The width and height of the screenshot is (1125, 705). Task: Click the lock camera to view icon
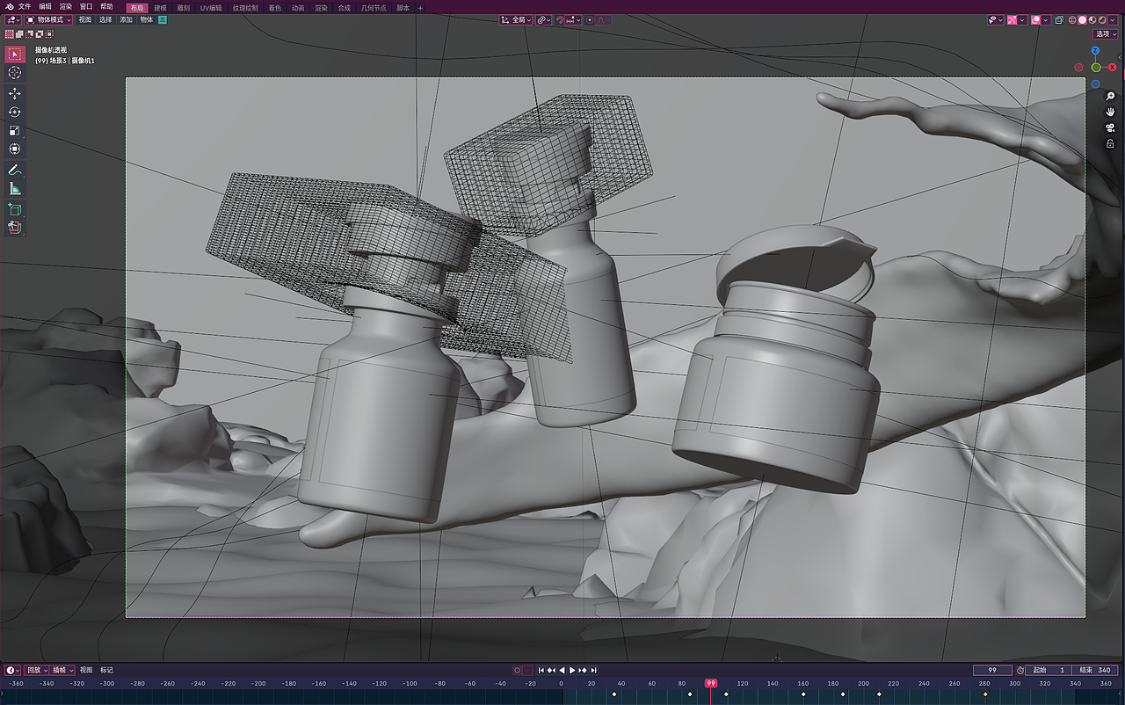tap(1110, 143)
